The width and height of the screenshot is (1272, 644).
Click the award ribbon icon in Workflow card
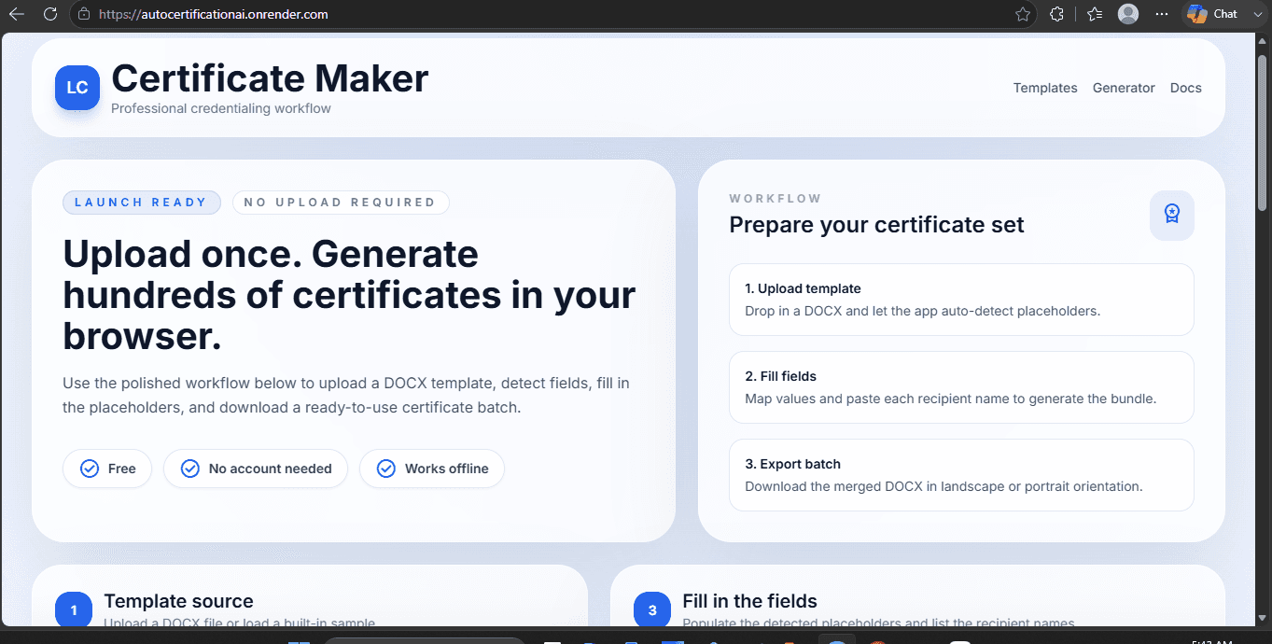1172,215
